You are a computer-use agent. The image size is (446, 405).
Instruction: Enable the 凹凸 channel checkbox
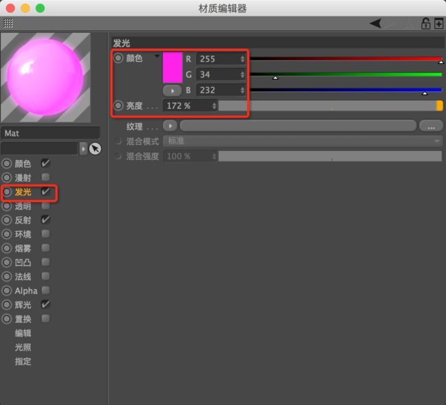[x=45, y=262]
